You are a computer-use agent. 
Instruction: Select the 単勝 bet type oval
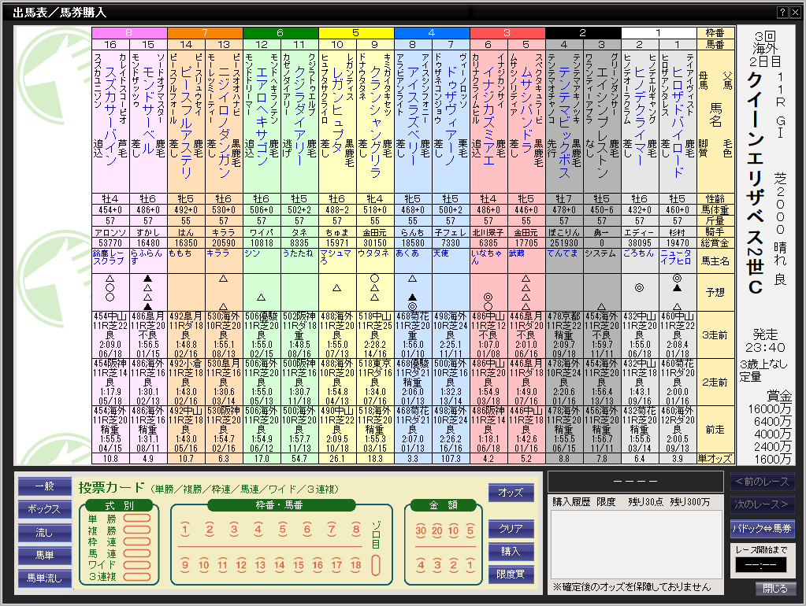137,518
